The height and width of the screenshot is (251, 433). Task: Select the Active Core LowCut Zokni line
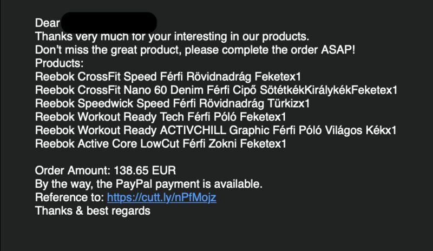(x=160, y=143)
